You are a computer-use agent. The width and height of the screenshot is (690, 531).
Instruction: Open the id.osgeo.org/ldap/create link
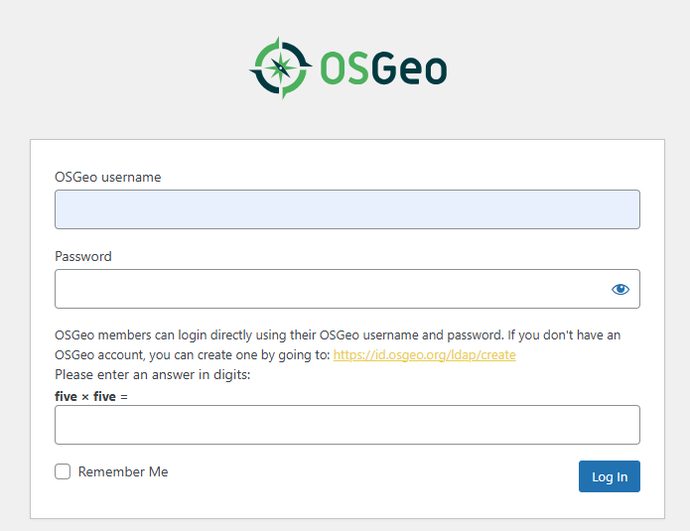coord(424,354)
